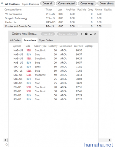Viewport: 115px width, 147px height.
Task: Click the left scroll arrow at bottom
Action: click(x=5, y=140)
